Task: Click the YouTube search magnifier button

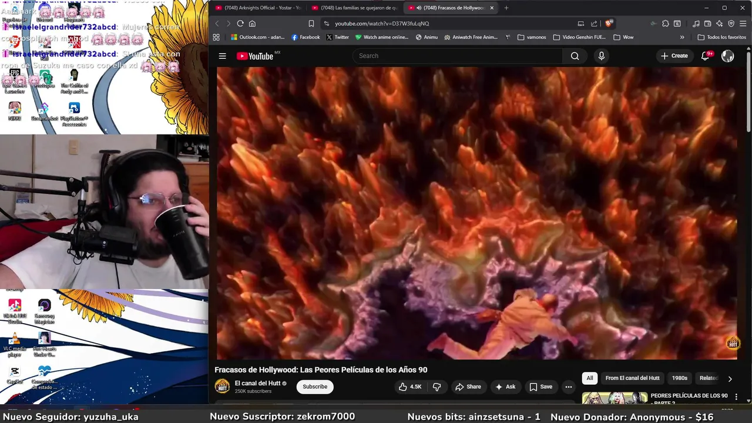Action: (x=575, y=56)
